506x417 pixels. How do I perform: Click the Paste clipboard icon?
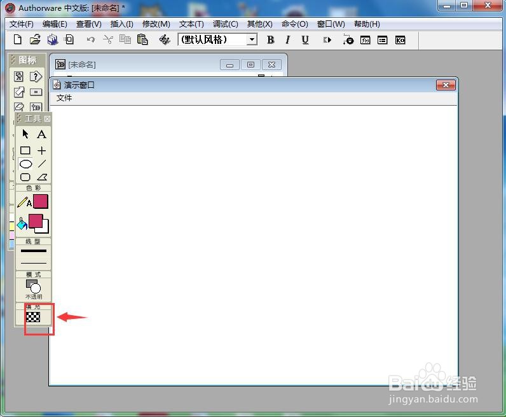click(142, 39)
